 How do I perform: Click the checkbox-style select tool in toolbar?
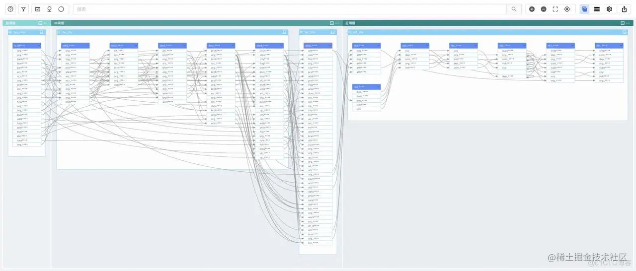point(38,9)
